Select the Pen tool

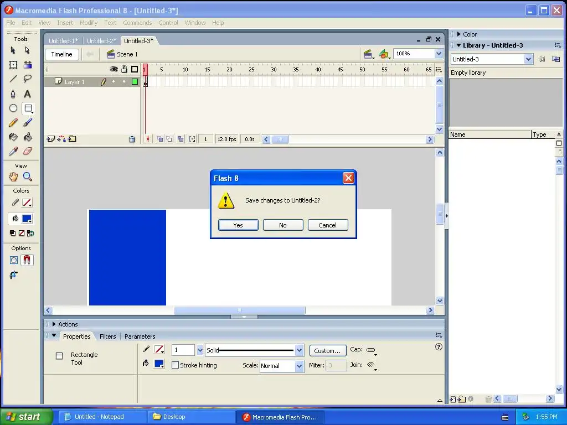[x=13, y=94]
